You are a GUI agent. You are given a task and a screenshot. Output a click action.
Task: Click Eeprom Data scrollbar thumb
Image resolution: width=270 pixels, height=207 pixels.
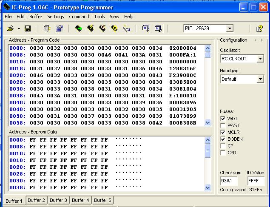[208, 150]
